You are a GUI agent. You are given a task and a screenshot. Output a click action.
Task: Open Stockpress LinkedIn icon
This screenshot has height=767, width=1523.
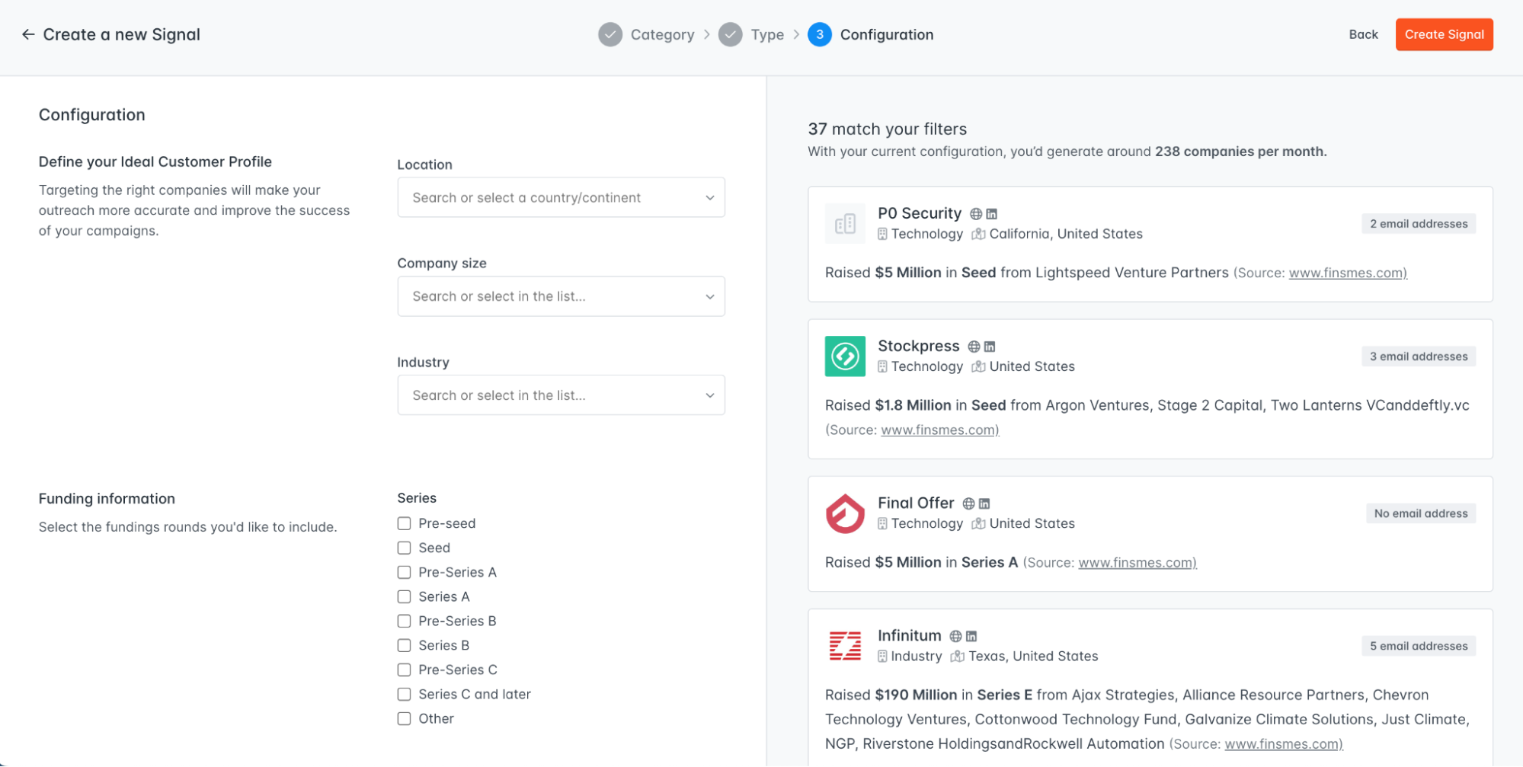coord(989,347)
